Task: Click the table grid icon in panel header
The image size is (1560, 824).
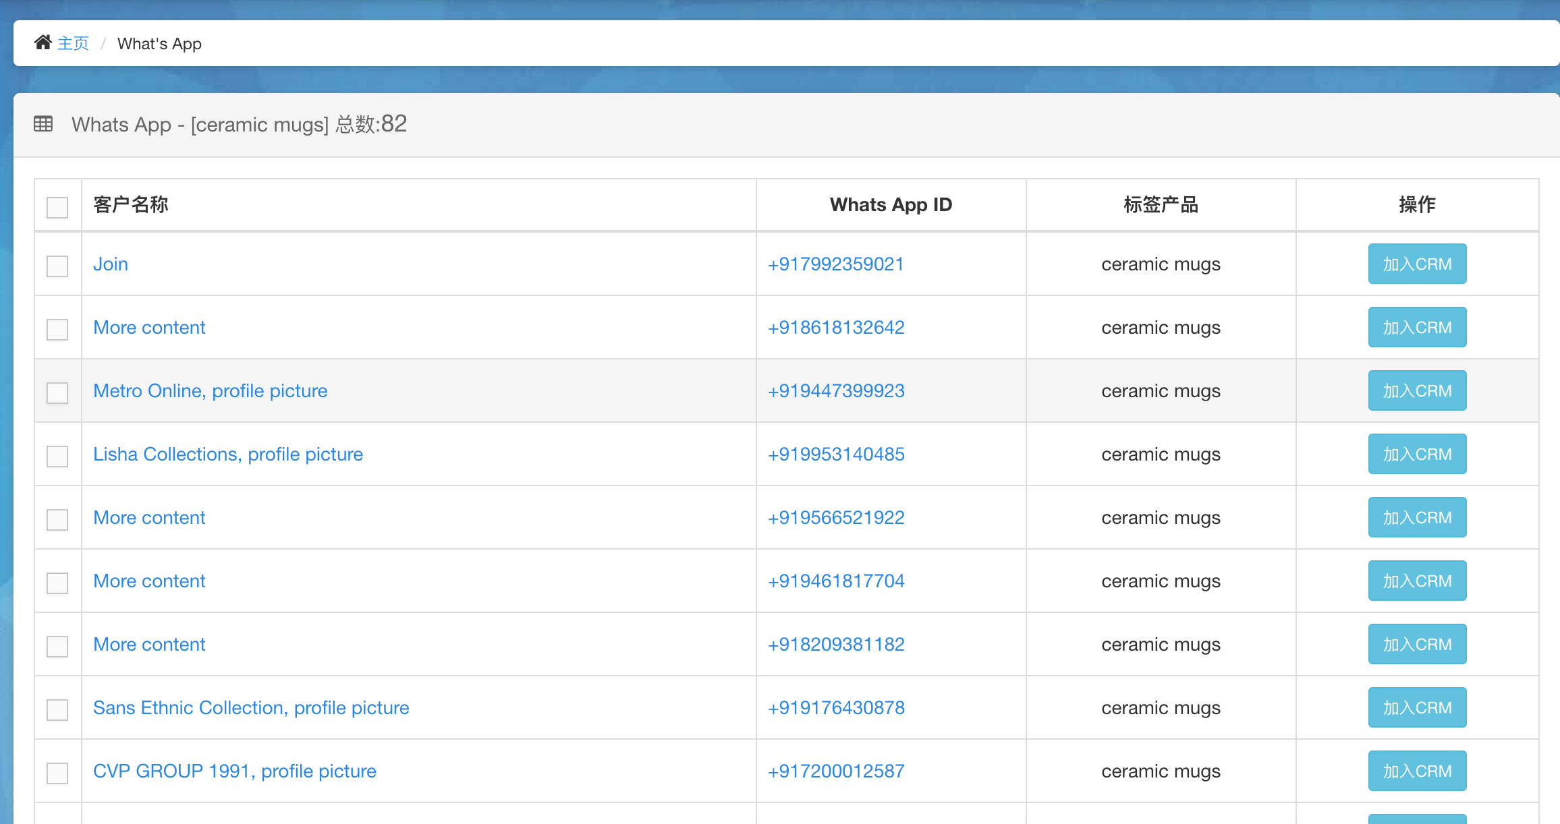Action: click(43, 124)
